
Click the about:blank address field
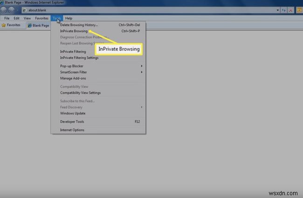(x=150, y=10)
